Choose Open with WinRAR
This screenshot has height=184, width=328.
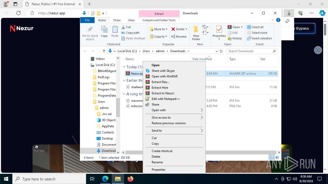point(174,76)
